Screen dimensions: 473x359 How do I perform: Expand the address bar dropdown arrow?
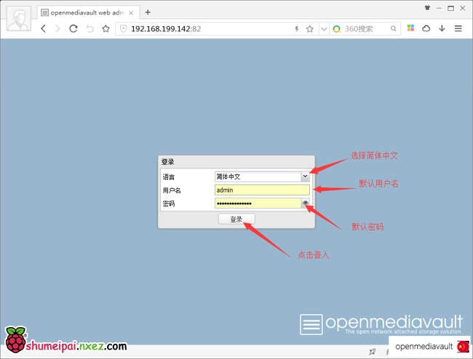tap(324, 29)
